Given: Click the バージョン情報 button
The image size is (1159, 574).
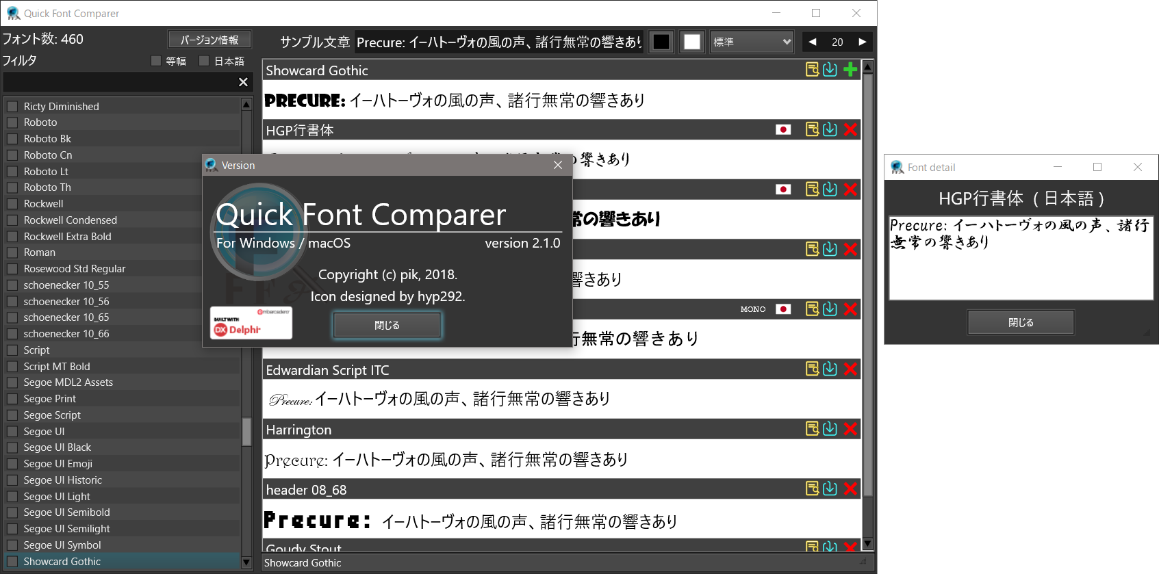Looking at the screenshot, I should click(209, 40).
